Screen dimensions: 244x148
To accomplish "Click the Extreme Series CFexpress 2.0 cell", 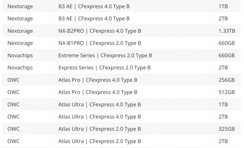I will coord(105,55).
